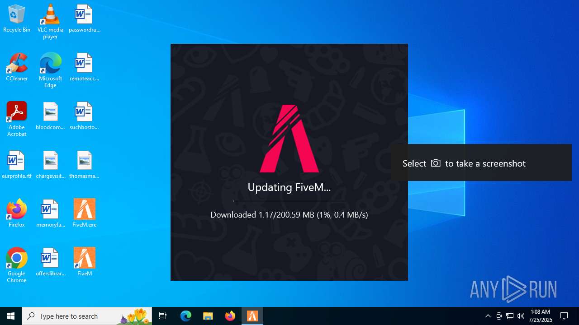This screenshot has height=325, width=579.
Task: Show hidden system tray icons
Action: [x=488, y=316]
